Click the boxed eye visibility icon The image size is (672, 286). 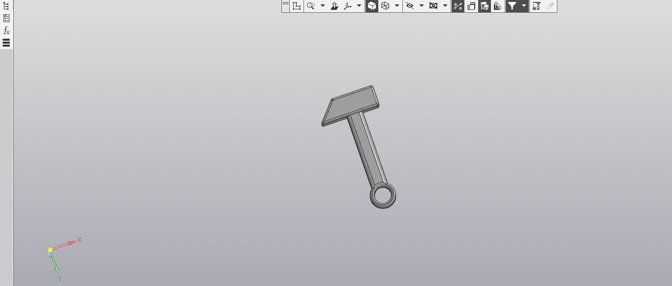(433, 6)
